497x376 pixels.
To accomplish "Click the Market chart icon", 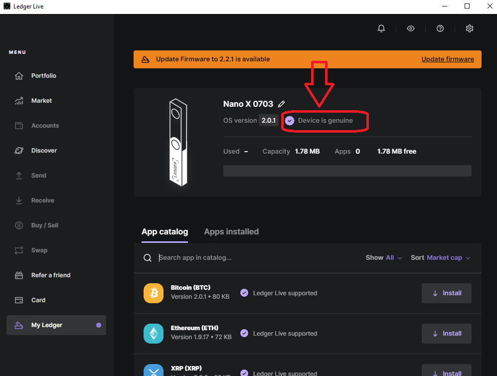I will click(19, 101).
